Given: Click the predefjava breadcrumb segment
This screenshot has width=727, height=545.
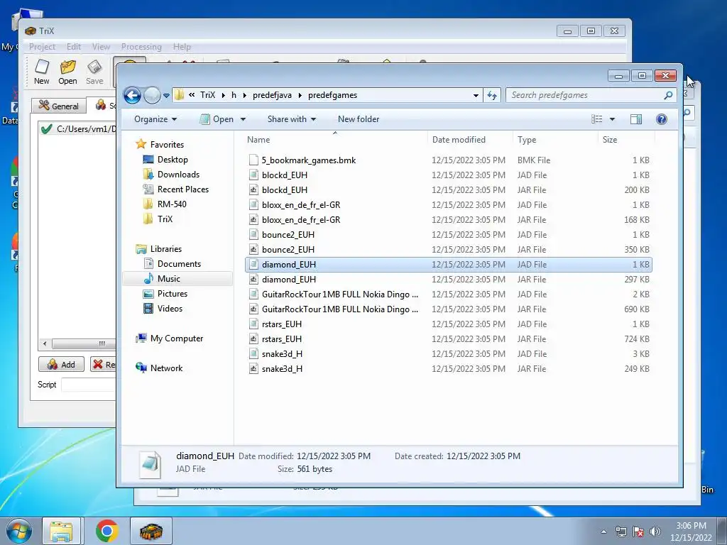Looking at the screenshot, I should (x=272, y=95).
